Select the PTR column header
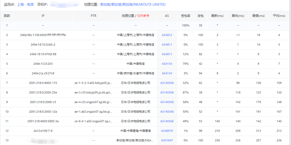 (93, 16)
